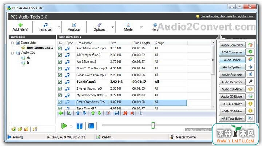Collapse the Audio CDs tree node
The width and height of the screenshot is (262, 147).
click(x=12, y=53)
